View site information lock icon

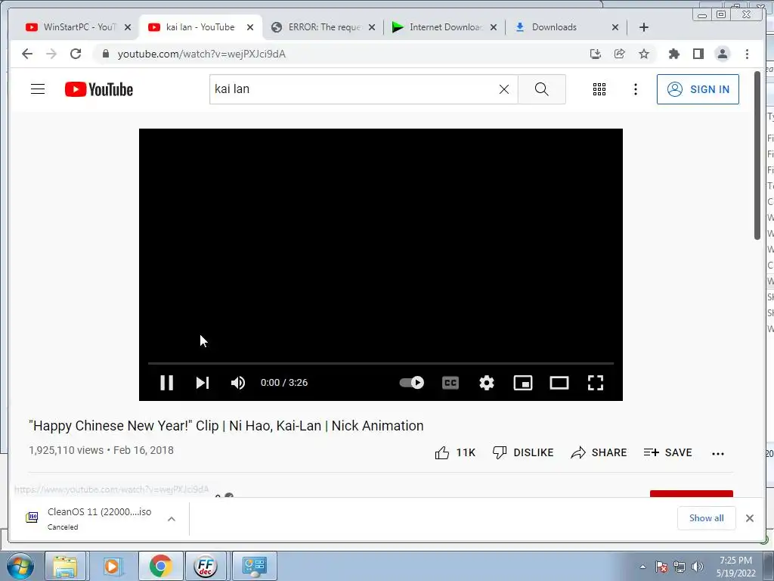105,54
